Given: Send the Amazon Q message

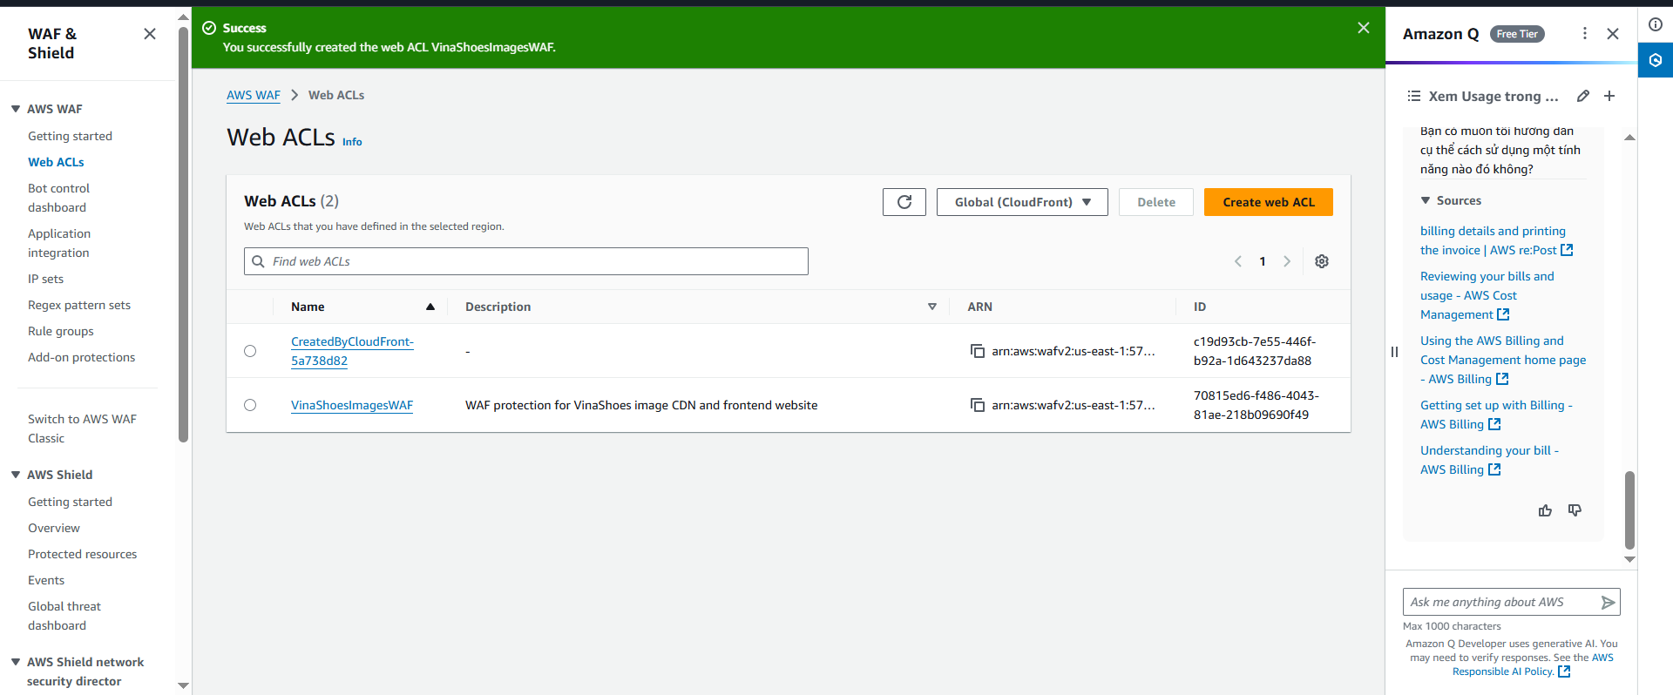Looking at the screenshot, I should [1608, 602].
